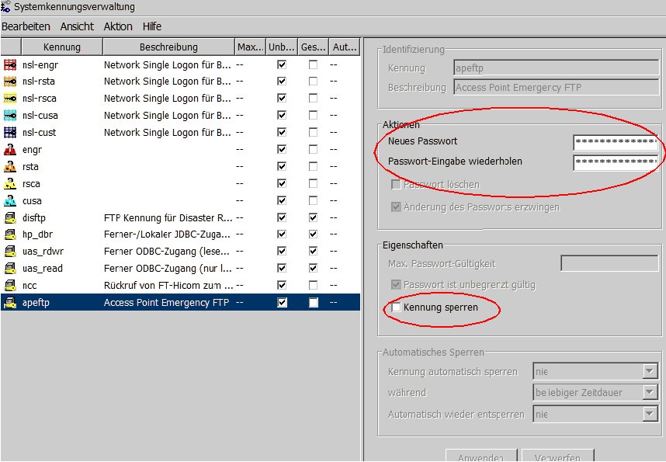Click the description Rückruf von FT-Hicom
666x462 pixels.
click(168, 285)
